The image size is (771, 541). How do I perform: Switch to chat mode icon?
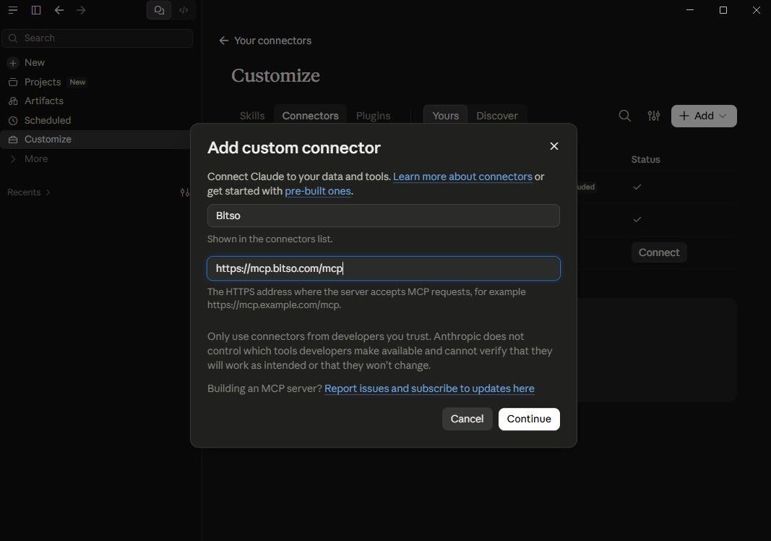pos(159,10)
